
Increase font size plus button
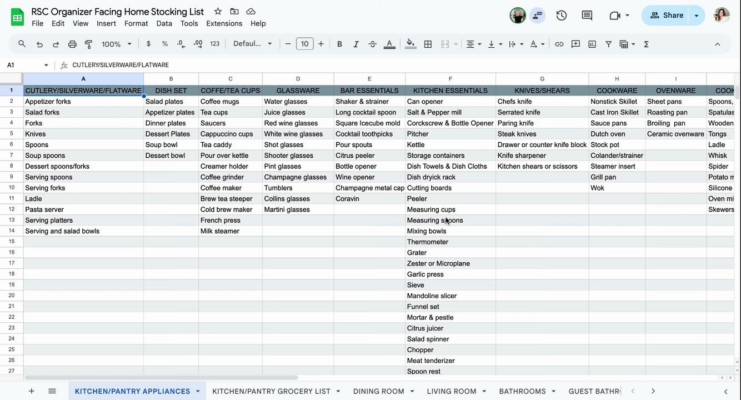coord(321,44)
